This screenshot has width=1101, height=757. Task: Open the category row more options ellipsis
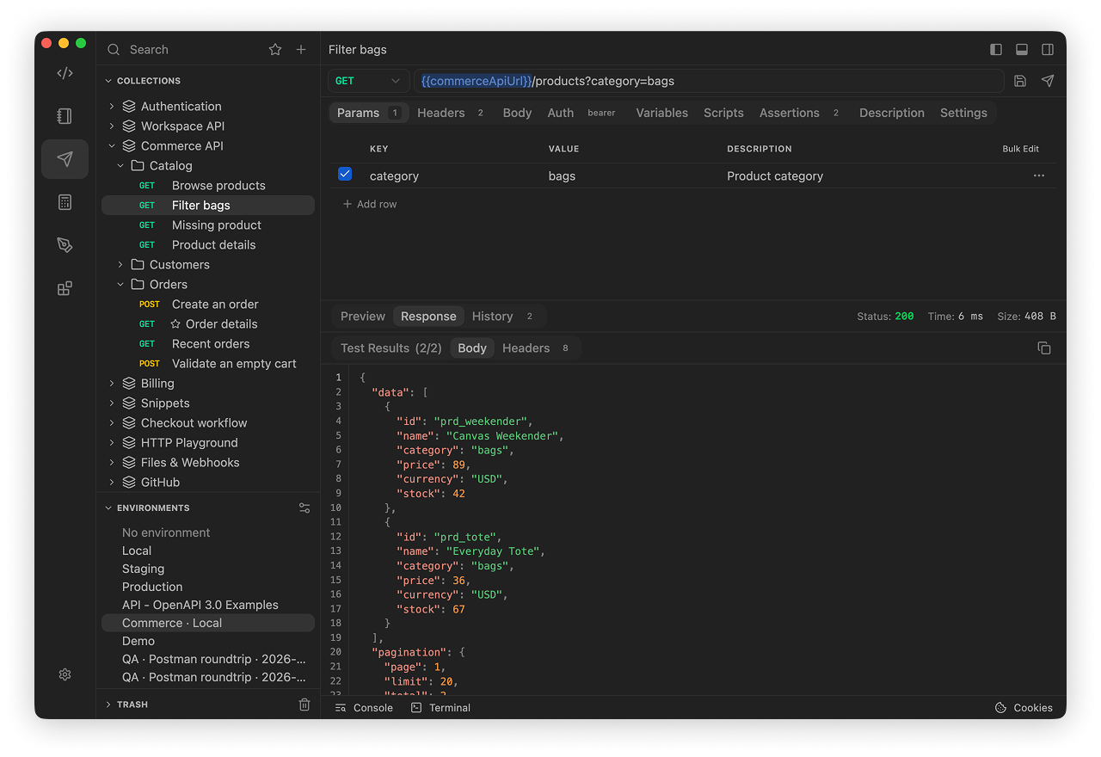pos(1039,175)
